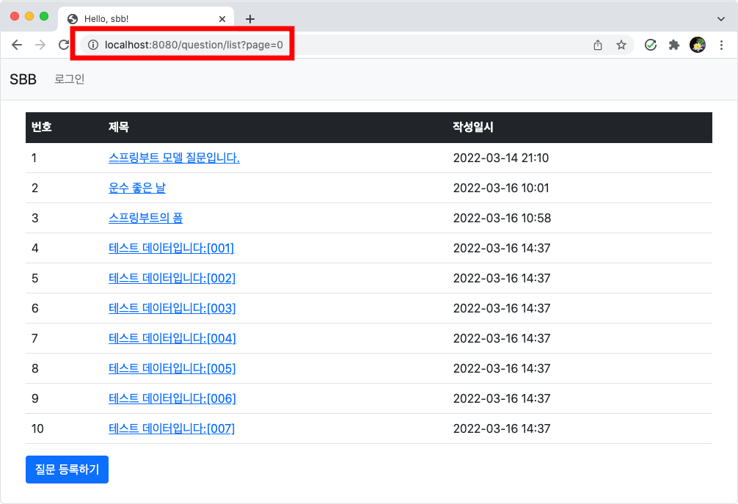Reload the page with the refresh icon
Viewport: 738px width, 504px height.
pos(64,45)
